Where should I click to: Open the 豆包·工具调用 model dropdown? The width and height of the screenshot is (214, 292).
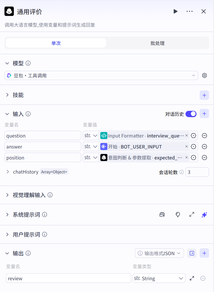(101, 76)
